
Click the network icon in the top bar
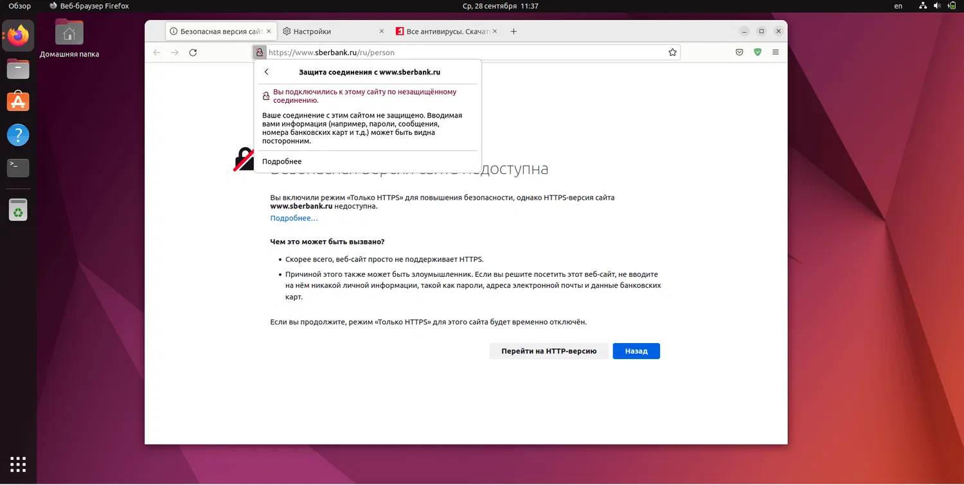click(x=923, y=6)
